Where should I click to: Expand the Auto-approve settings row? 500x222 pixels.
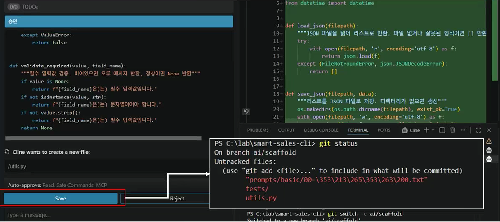pos(106,185)
